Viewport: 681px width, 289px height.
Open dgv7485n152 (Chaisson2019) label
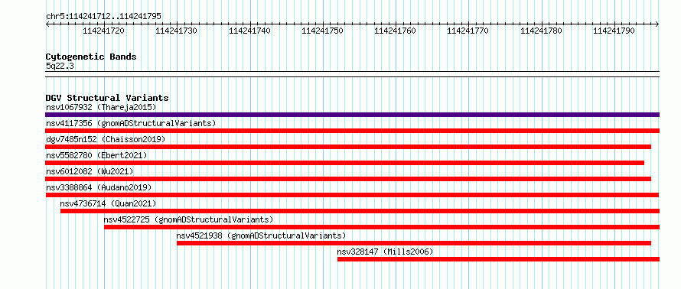[106, 139]
